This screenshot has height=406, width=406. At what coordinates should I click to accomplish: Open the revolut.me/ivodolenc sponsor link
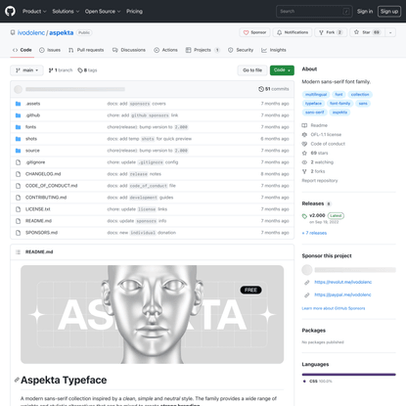tap(342, 282)
